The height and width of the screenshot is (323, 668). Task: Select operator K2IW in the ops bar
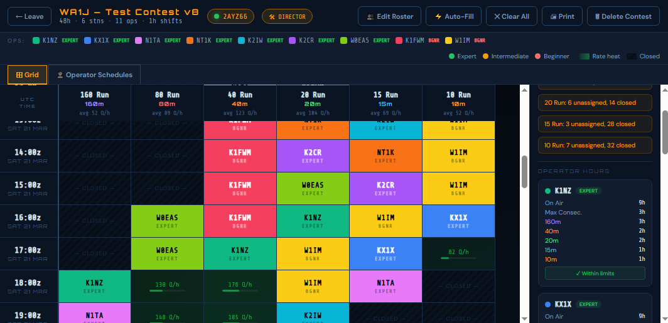(261, 40)
